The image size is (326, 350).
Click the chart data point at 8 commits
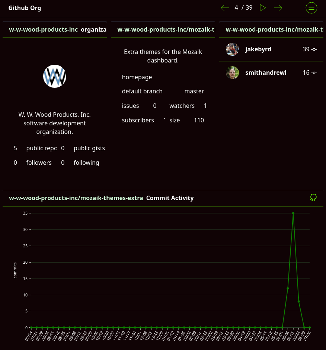(299, 301)
